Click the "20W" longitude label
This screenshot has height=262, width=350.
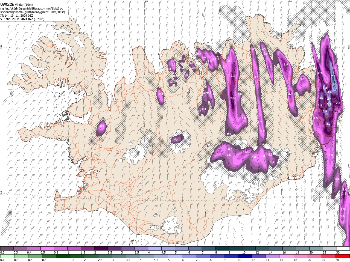coord(145,1)
